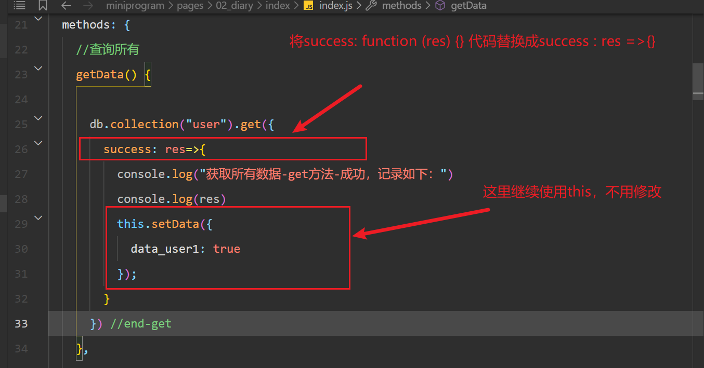
Task: Click the back navigation arrow
Action: coord(66,6)
